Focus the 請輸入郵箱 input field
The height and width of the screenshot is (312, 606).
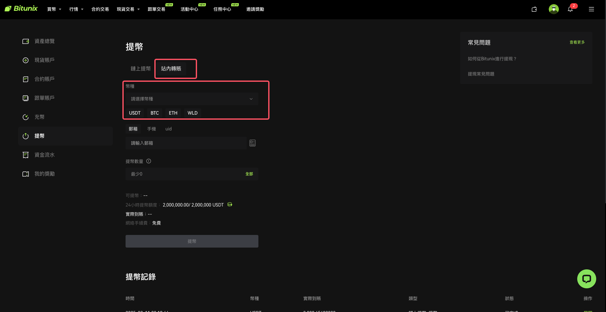[x=186, y=143]
